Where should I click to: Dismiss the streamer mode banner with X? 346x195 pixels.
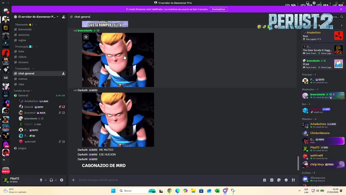point(341,9)
